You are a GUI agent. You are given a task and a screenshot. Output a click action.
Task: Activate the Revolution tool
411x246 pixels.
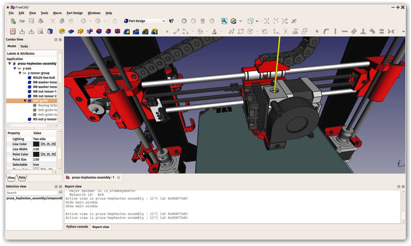click(x=81, y=31)
